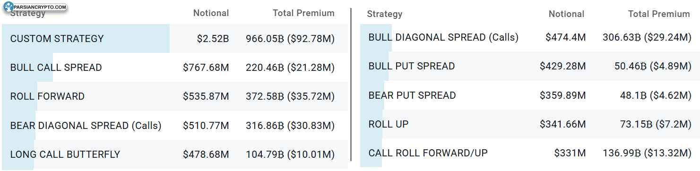The height and width of the screenshot is (171, 700).
Task: Sort by right table Notional header
Action: click(566, 14)
